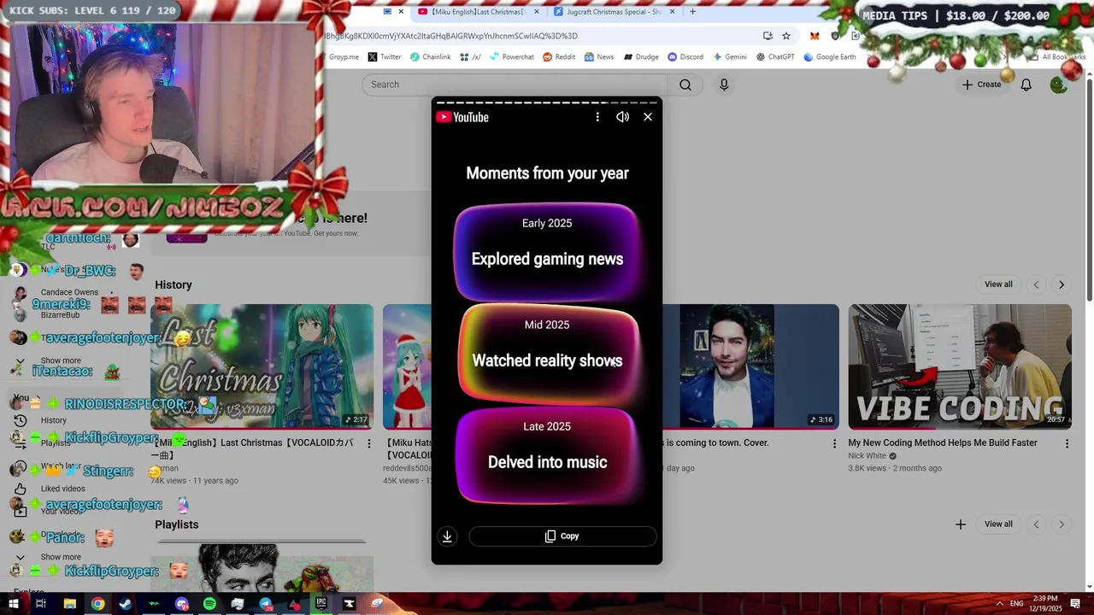Open Last Christmas VOCALOID video thumbnail
The image size is (1094, 615).
coord(262,366)
